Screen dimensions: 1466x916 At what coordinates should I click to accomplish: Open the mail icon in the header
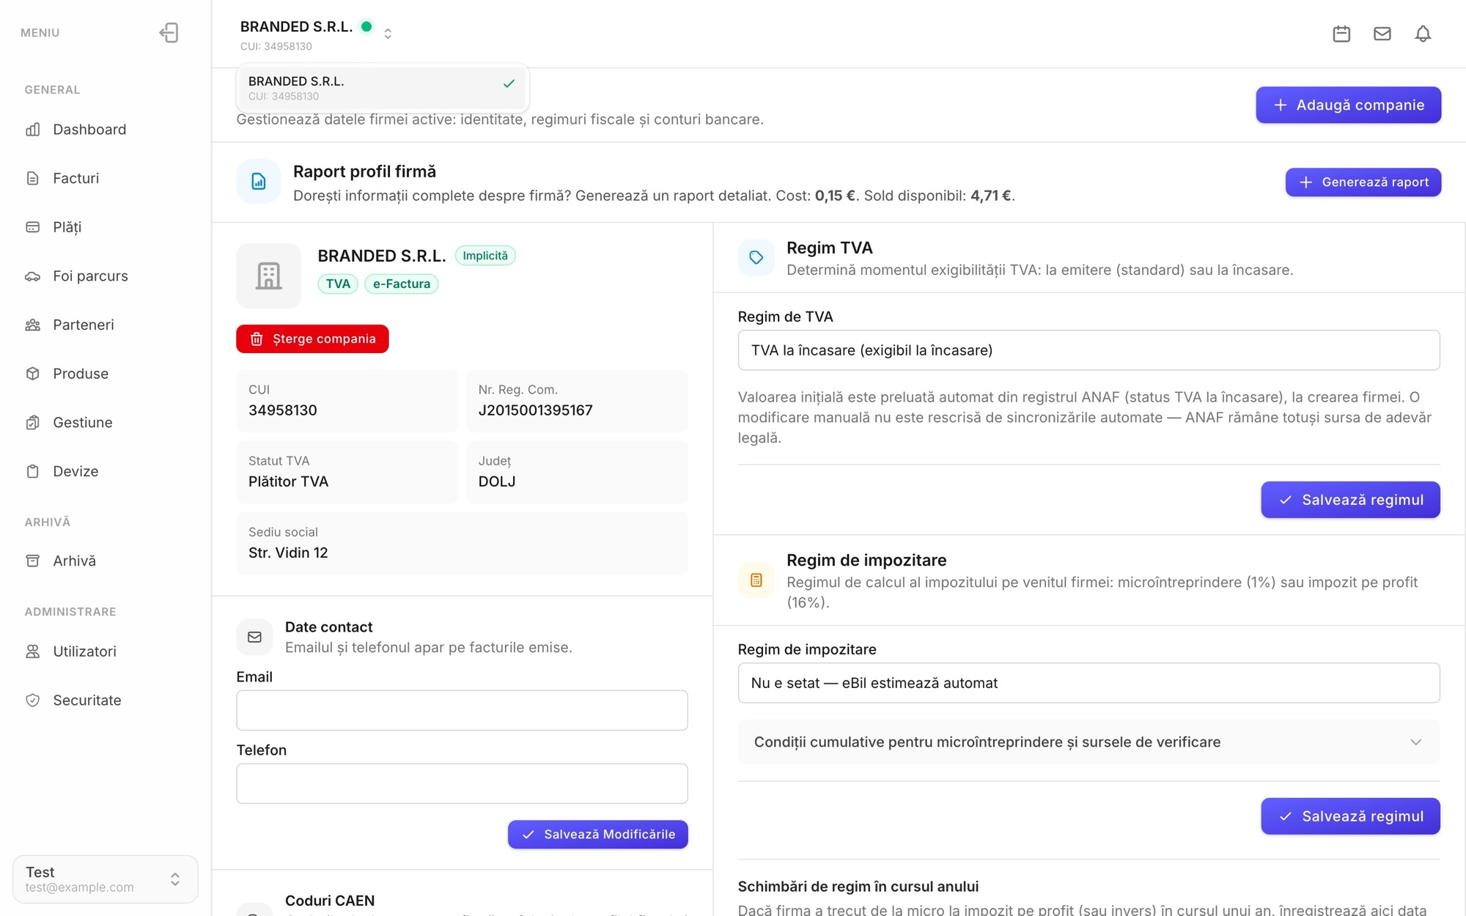point(1382,34)
